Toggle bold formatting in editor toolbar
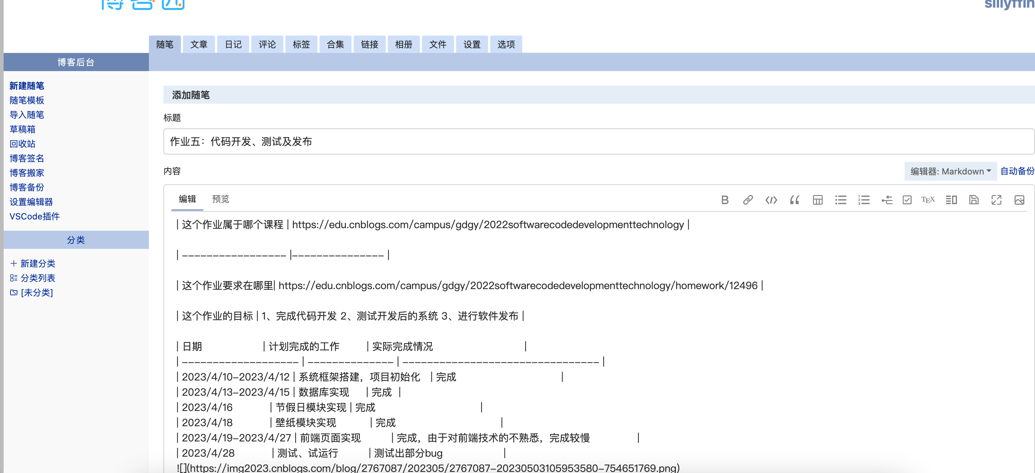 tap(724, 200)
